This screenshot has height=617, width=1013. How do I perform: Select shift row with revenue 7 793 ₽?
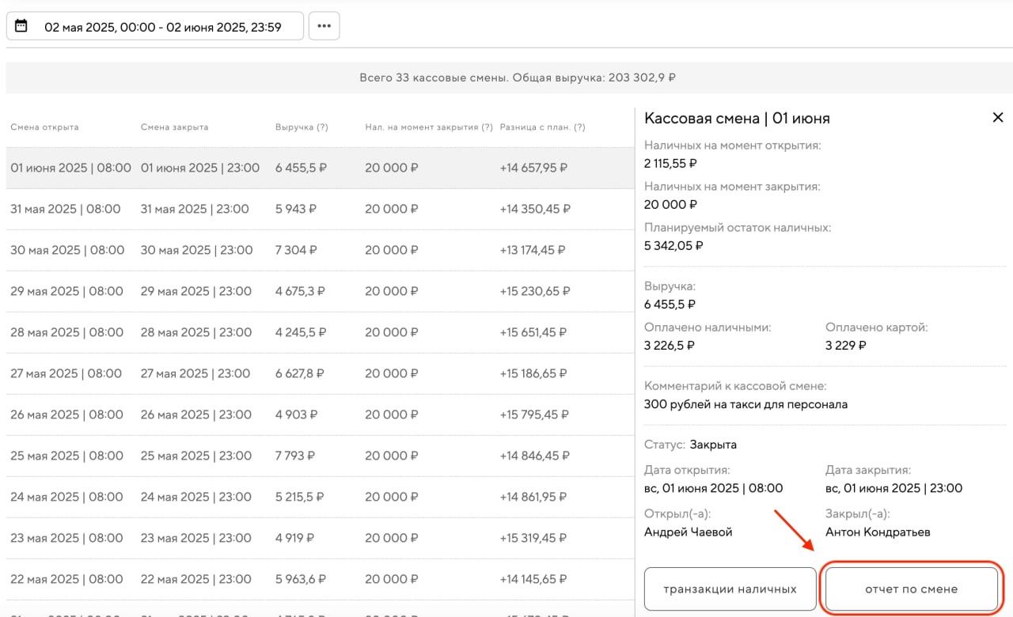[317, 456]
